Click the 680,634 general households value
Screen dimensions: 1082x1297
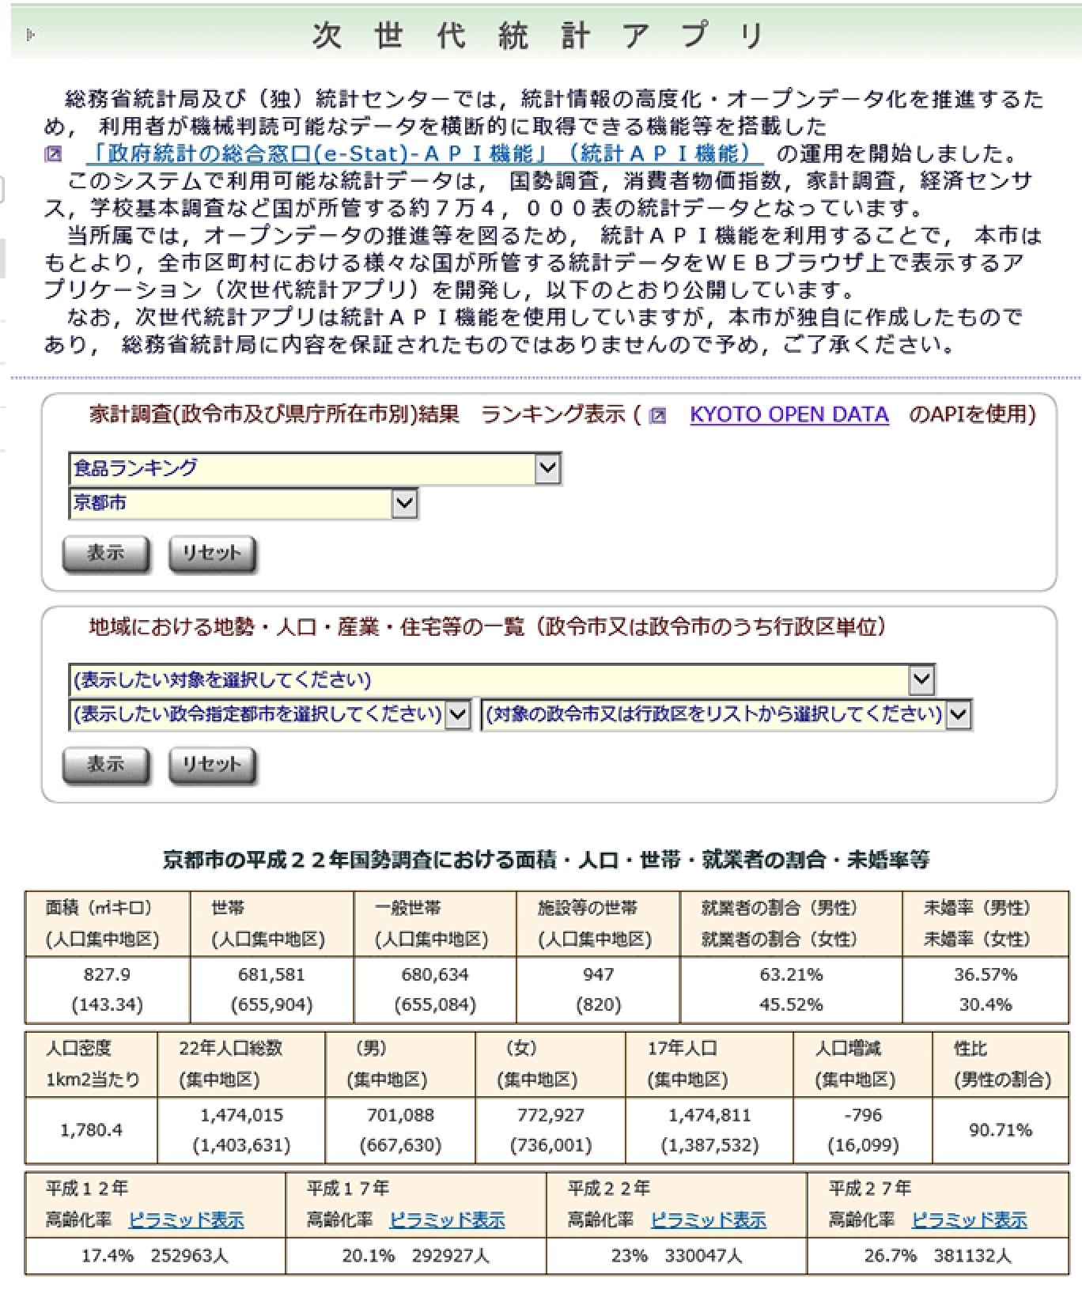tap(434, 974)
